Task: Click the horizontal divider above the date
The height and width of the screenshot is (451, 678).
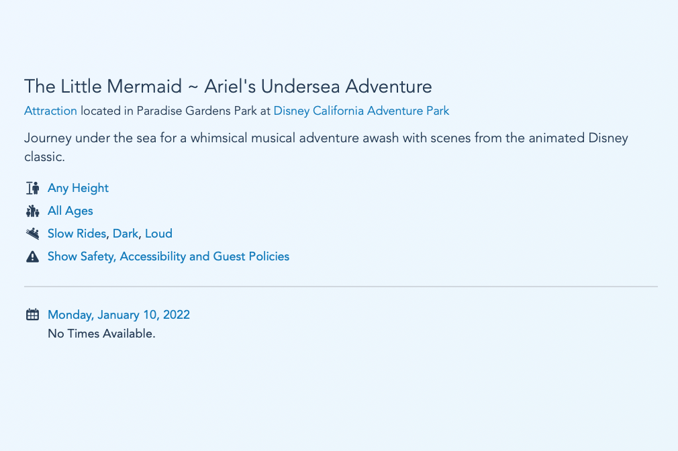Action: [x=341, y=287]
